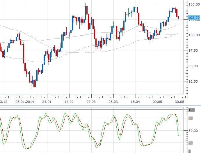Select the 18.04 date on time axis
201x153 pixels.
[135, 102]
